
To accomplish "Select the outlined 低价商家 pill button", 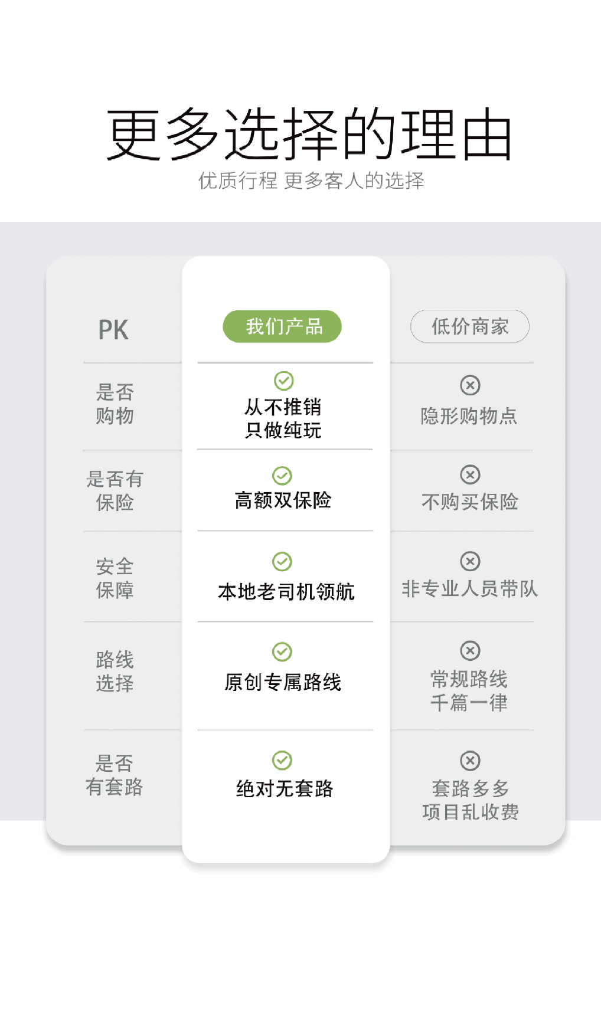I will [x=470, y=326].
